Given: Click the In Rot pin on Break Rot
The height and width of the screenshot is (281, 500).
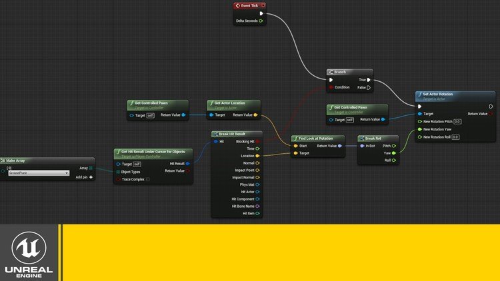Looking at the screenshot, I should tap(362, 146).
